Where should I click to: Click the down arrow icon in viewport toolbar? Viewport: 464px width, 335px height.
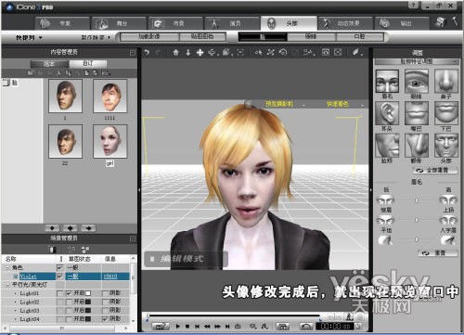187,52
